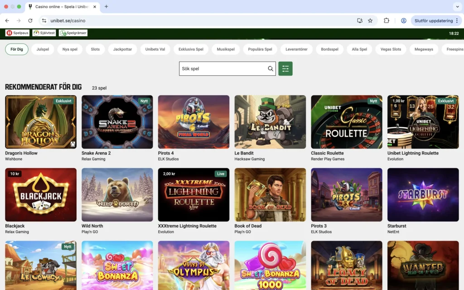Open the Book of Dead game thumbnail
Image resolution: width=464 pixels, height=290 pixels.
pos(270,194)
